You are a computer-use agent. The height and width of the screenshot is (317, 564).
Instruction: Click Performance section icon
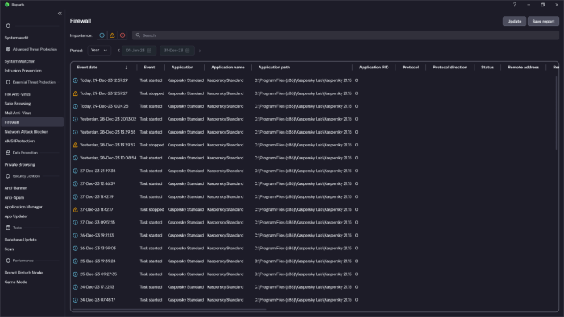[x=8, y=261]
